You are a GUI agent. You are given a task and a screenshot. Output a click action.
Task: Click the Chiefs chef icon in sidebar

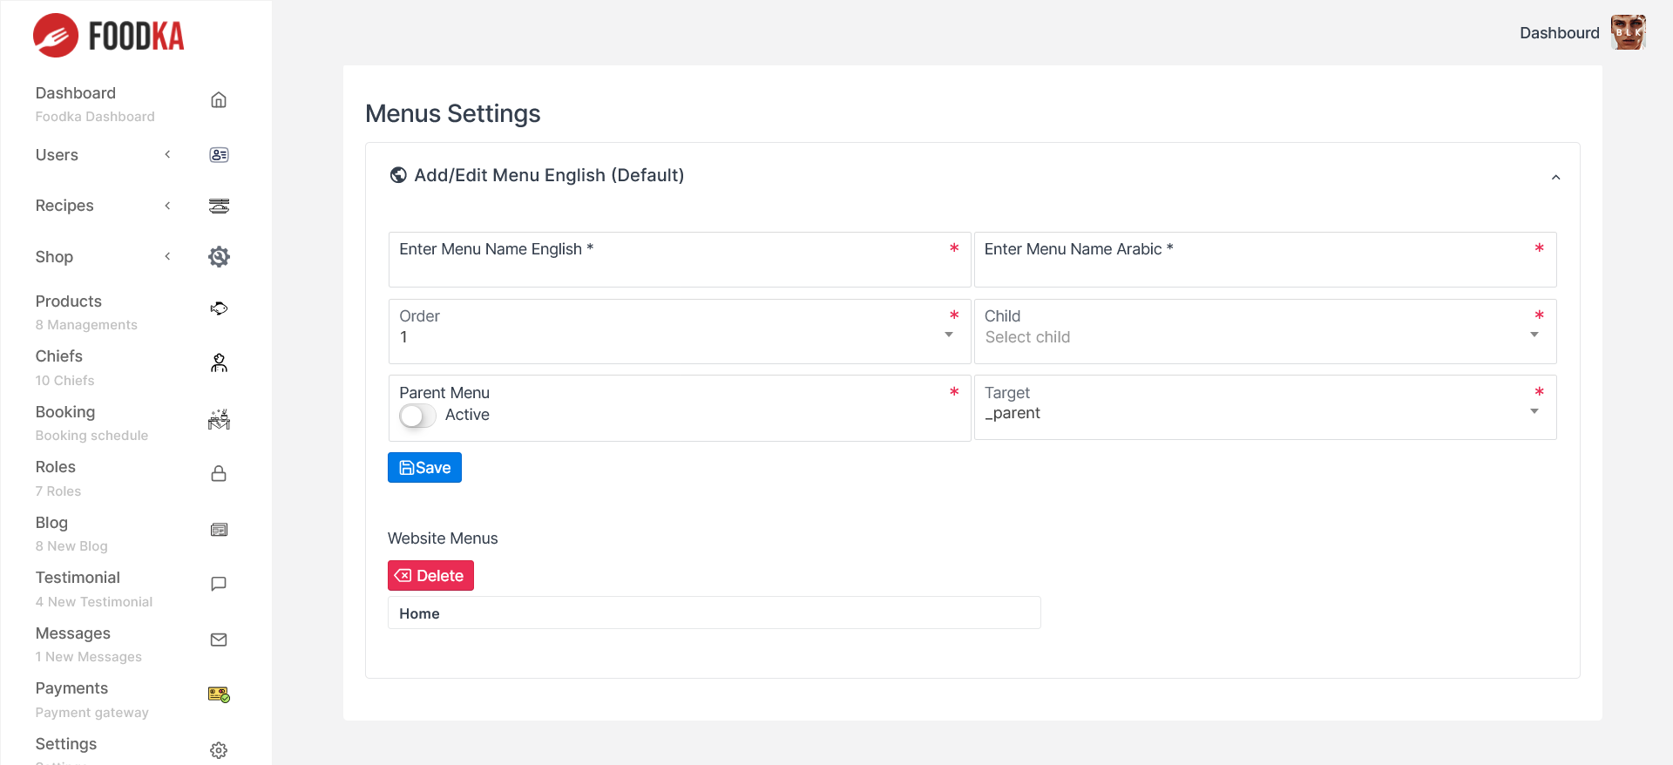point(219,363)
